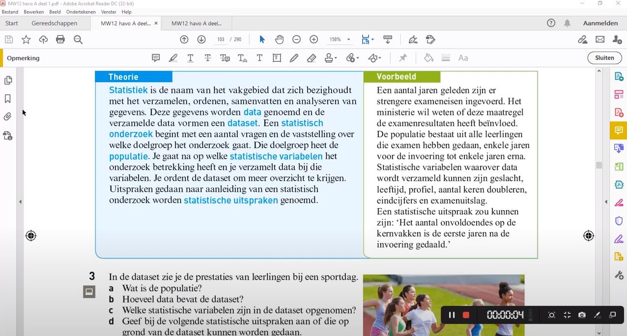Select the add text box tool
Image resolution: width=627 pixels, height=336 pixels.
277,58
